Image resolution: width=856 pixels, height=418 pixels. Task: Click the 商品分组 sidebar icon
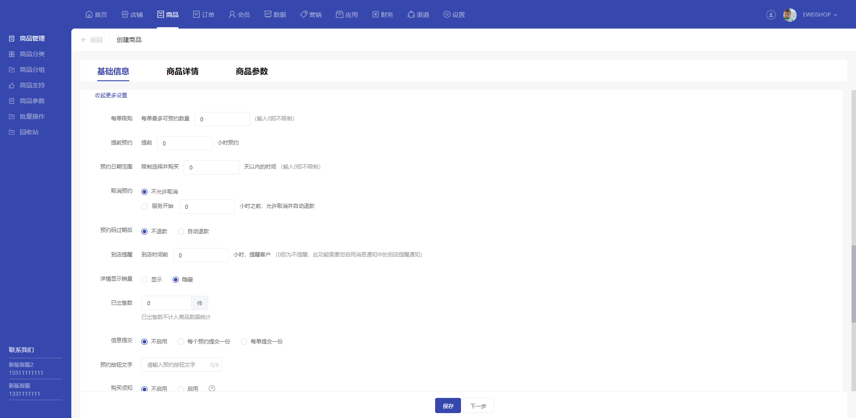click(12, 70)
